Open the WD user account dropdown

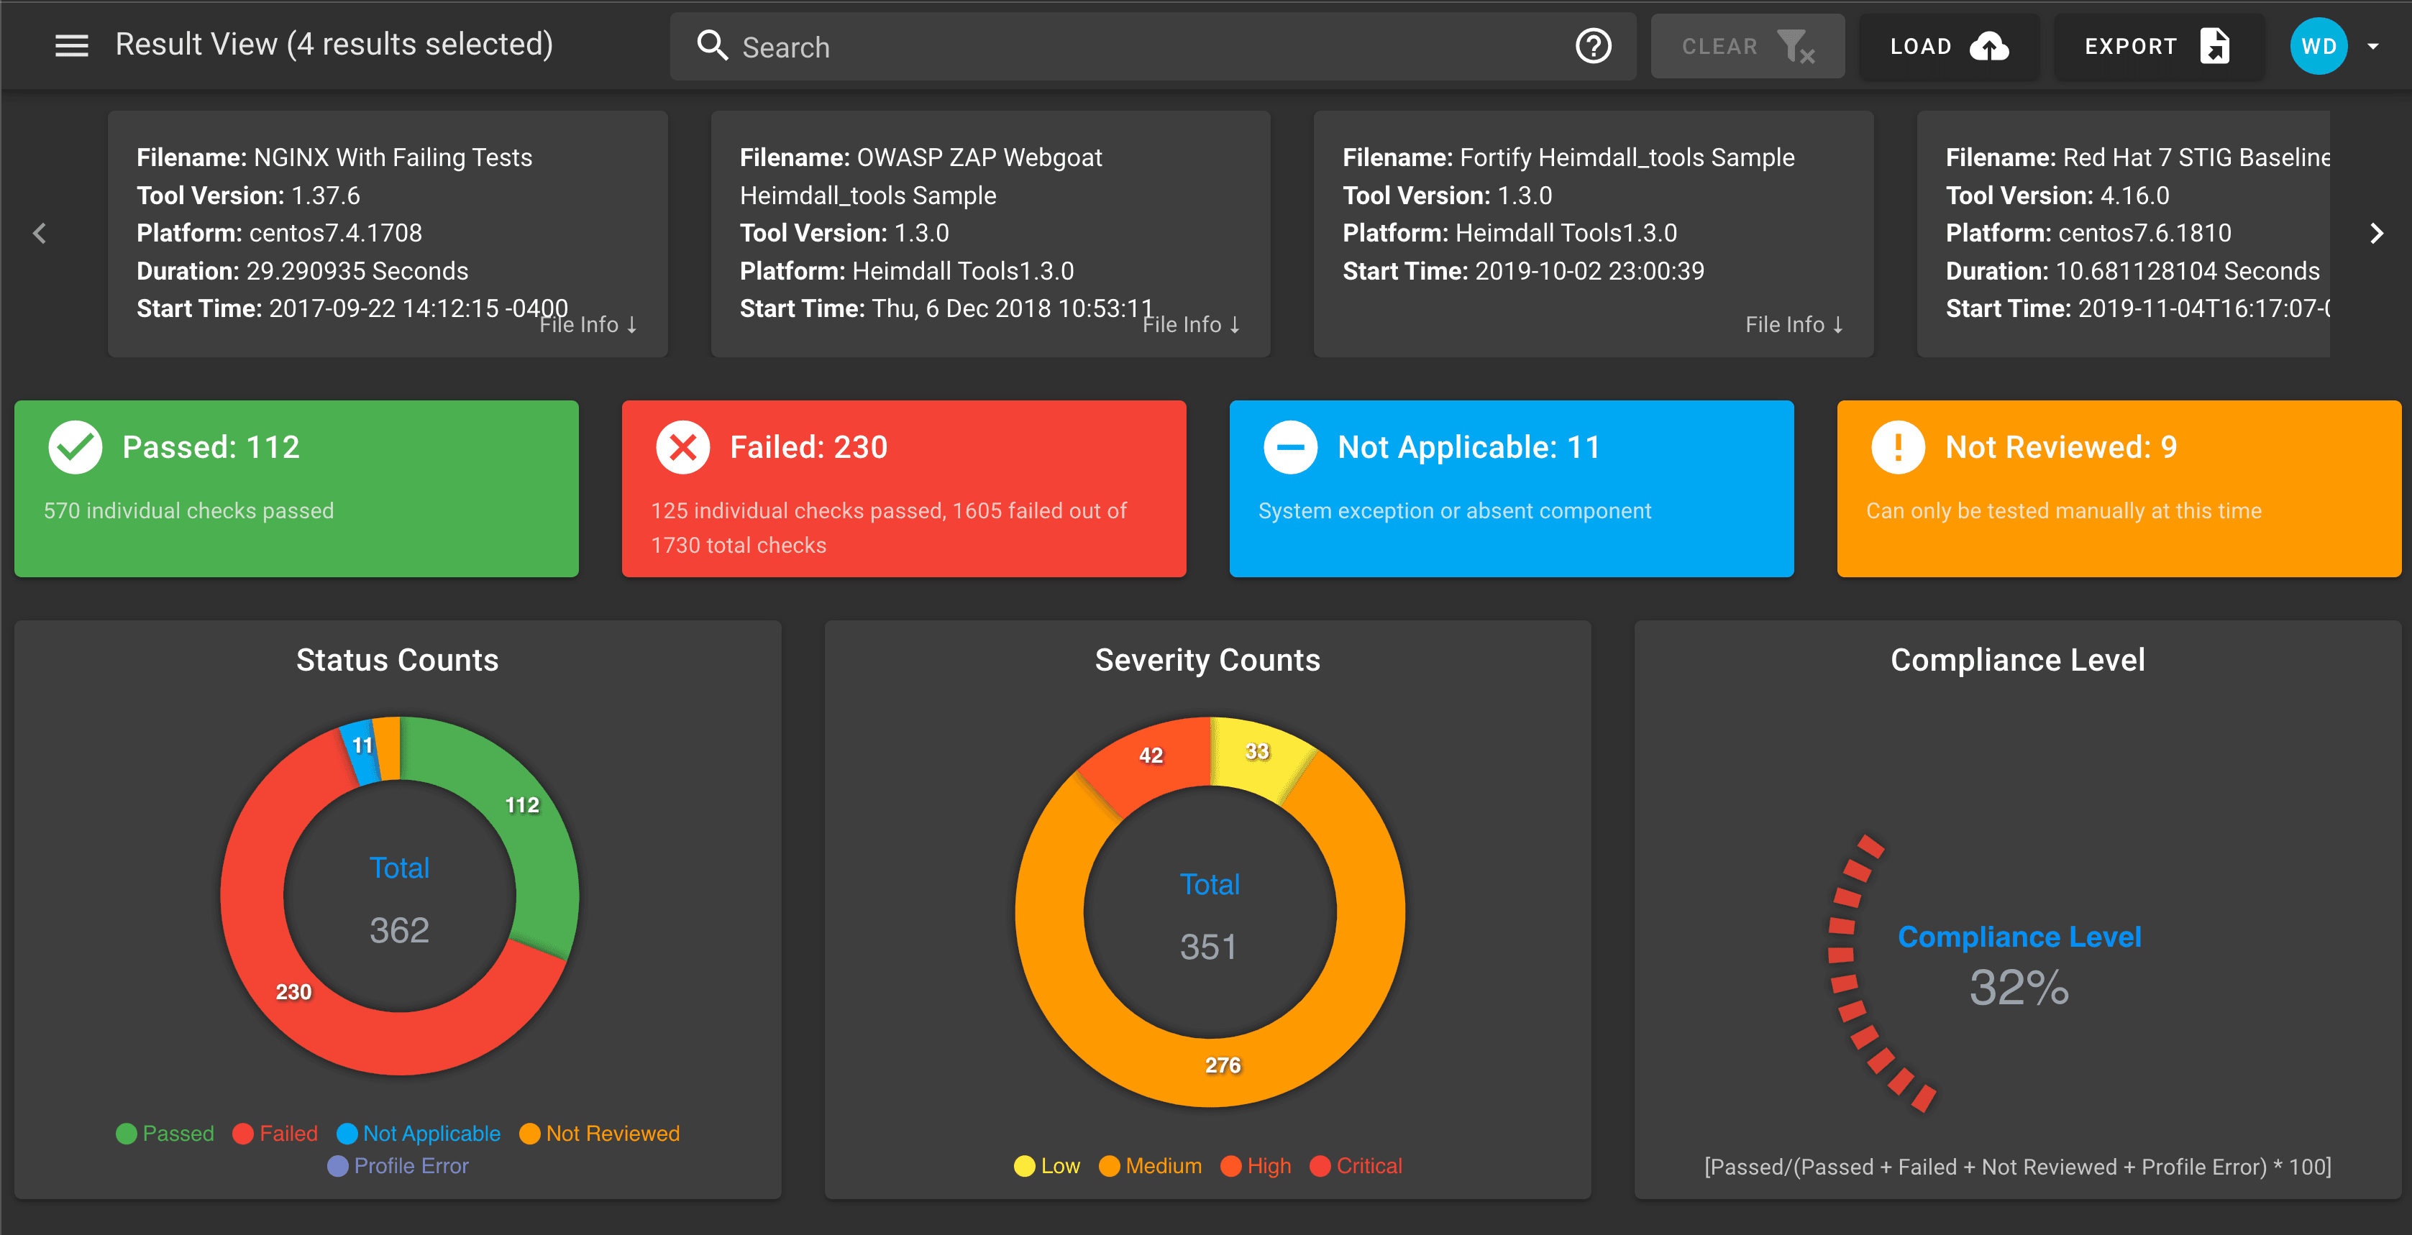[2319, 45]
